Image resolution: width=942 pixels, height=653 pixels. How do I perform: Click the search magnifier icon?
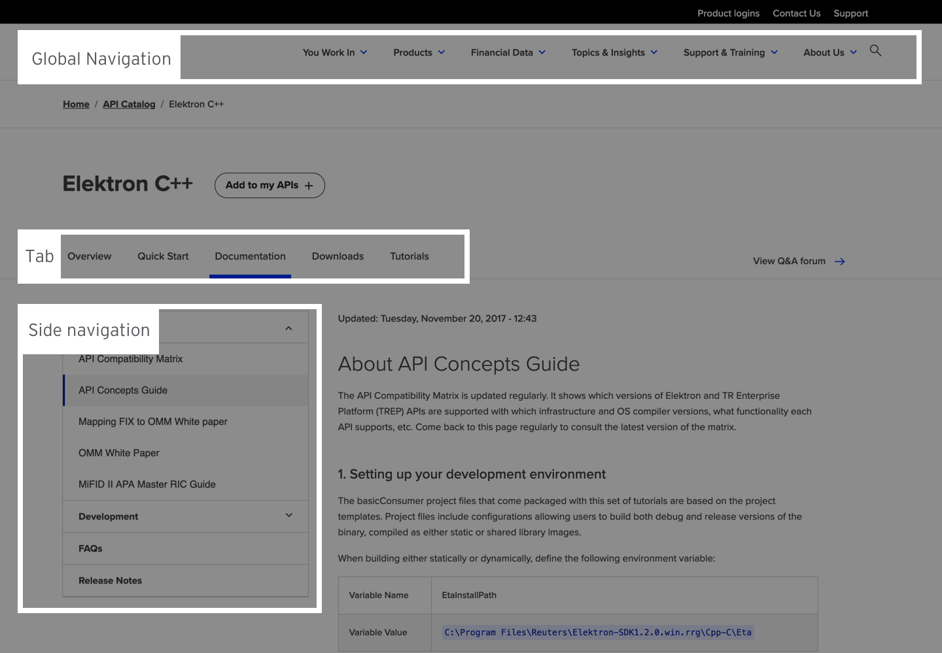(x=875, y=51)
